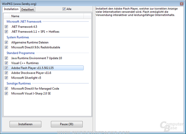Uncheck Adobe Flash Player v11.5.502.135 checkbox
This screenshot has width=186, height=134.
[x=6, y=68]
